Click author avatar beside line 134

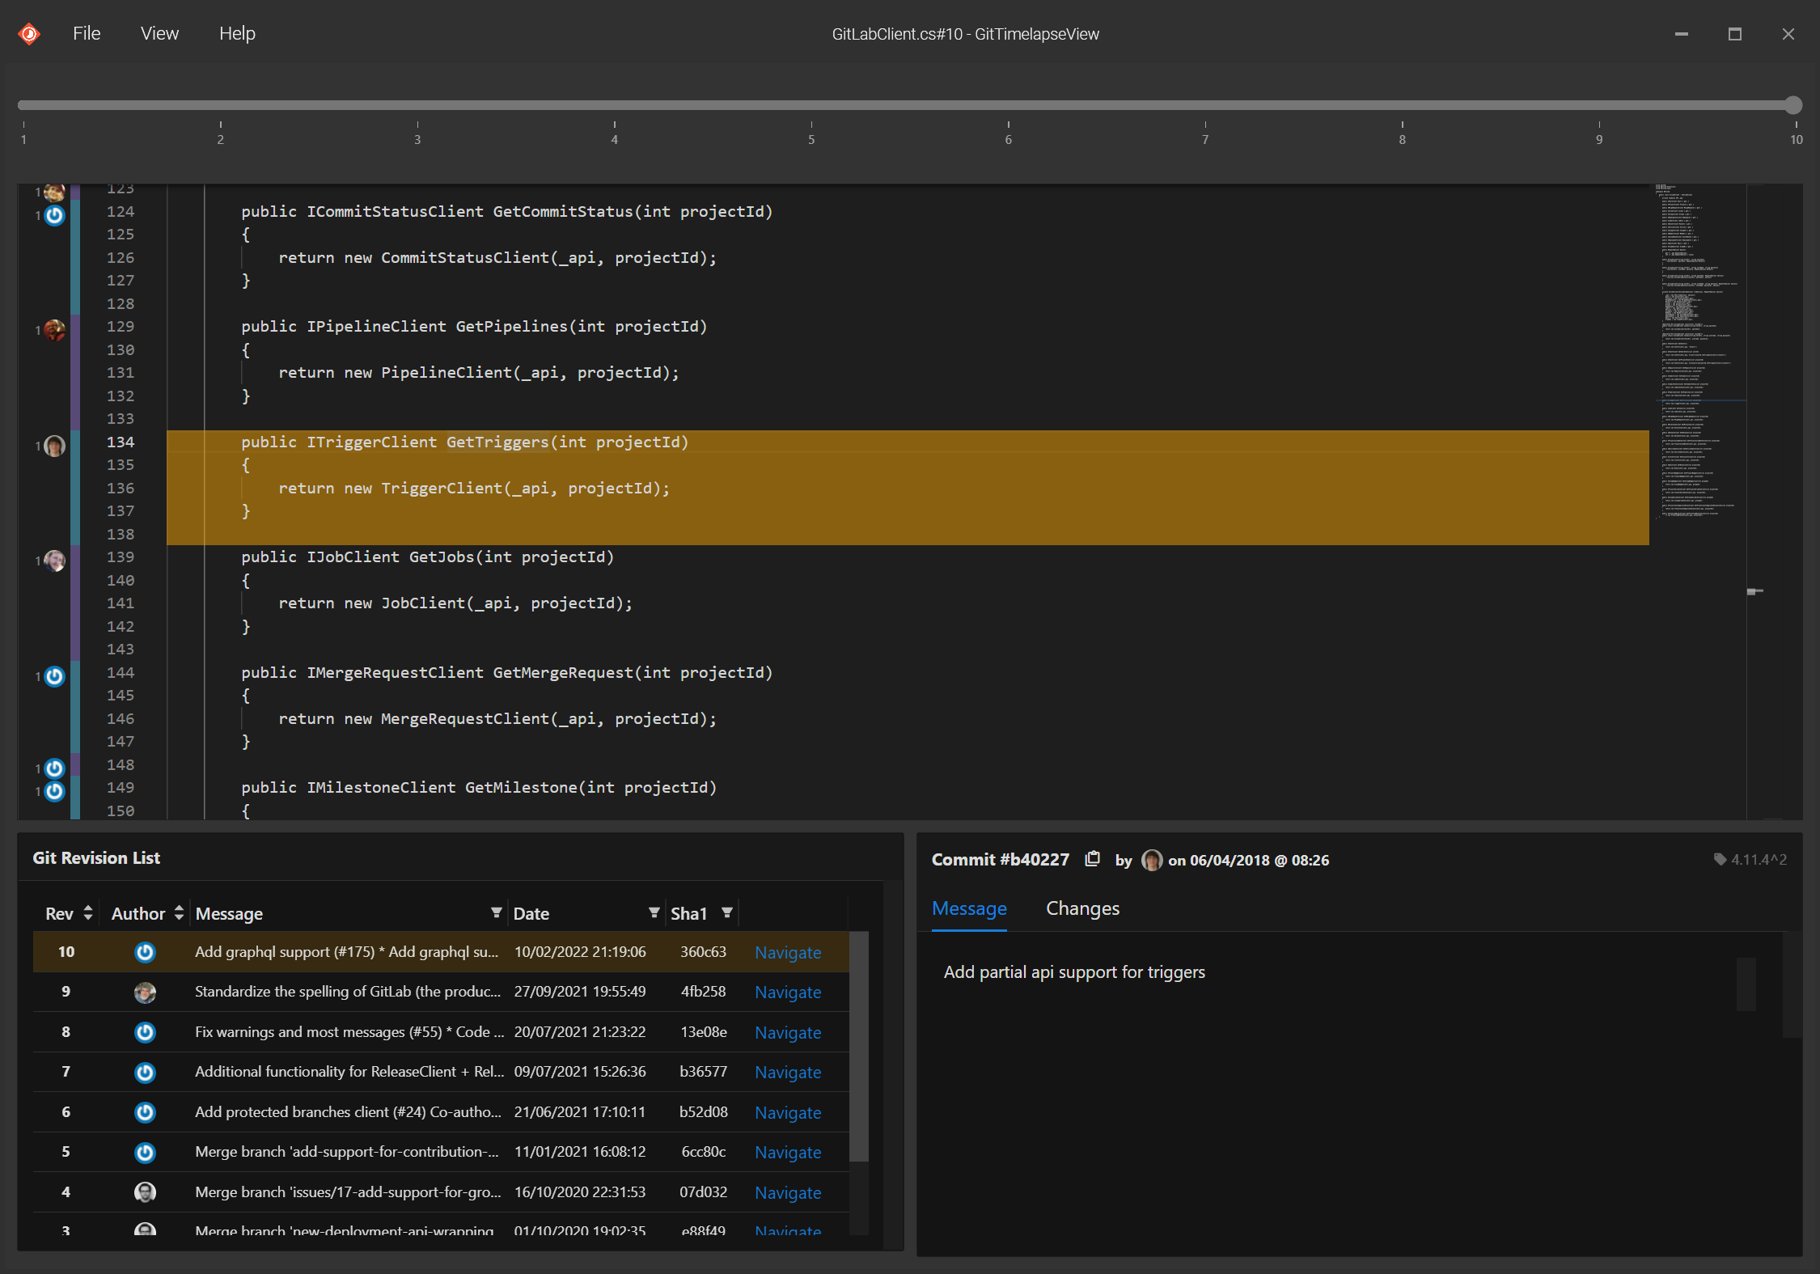[x=54, y=446]
